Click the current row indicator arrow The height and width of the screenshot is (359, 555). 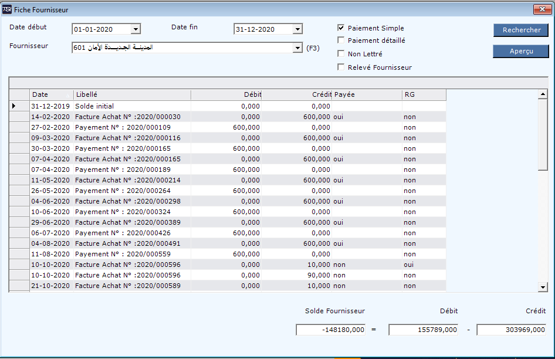pyautogui.click(x=15, y=106)
